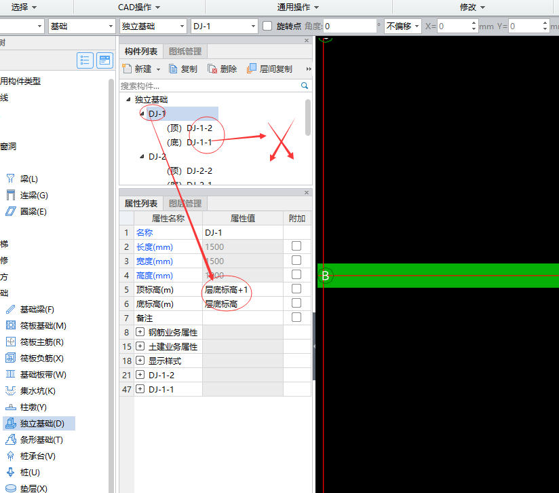559x493 pixels.
Task: Open the 修改 ribbon group menu
Action: [472, 7]
